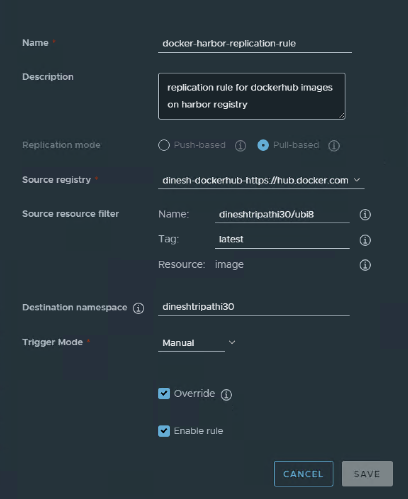Select Push-based replication mode
The image size is (408, 499).
(x=164, y=145)
